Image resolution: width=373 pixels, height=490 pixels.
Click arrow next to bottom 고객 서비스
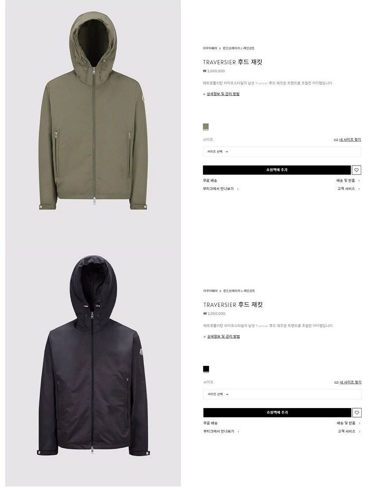359,432
